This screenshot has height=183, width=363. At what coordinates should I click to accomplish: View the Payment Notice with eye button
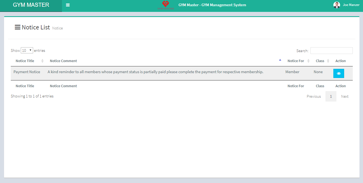tap(338, 73)
